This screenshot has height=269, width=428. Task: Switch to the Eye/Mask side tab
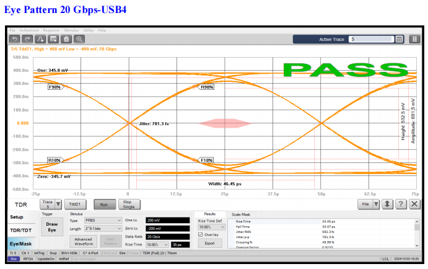tap(21, 244)
